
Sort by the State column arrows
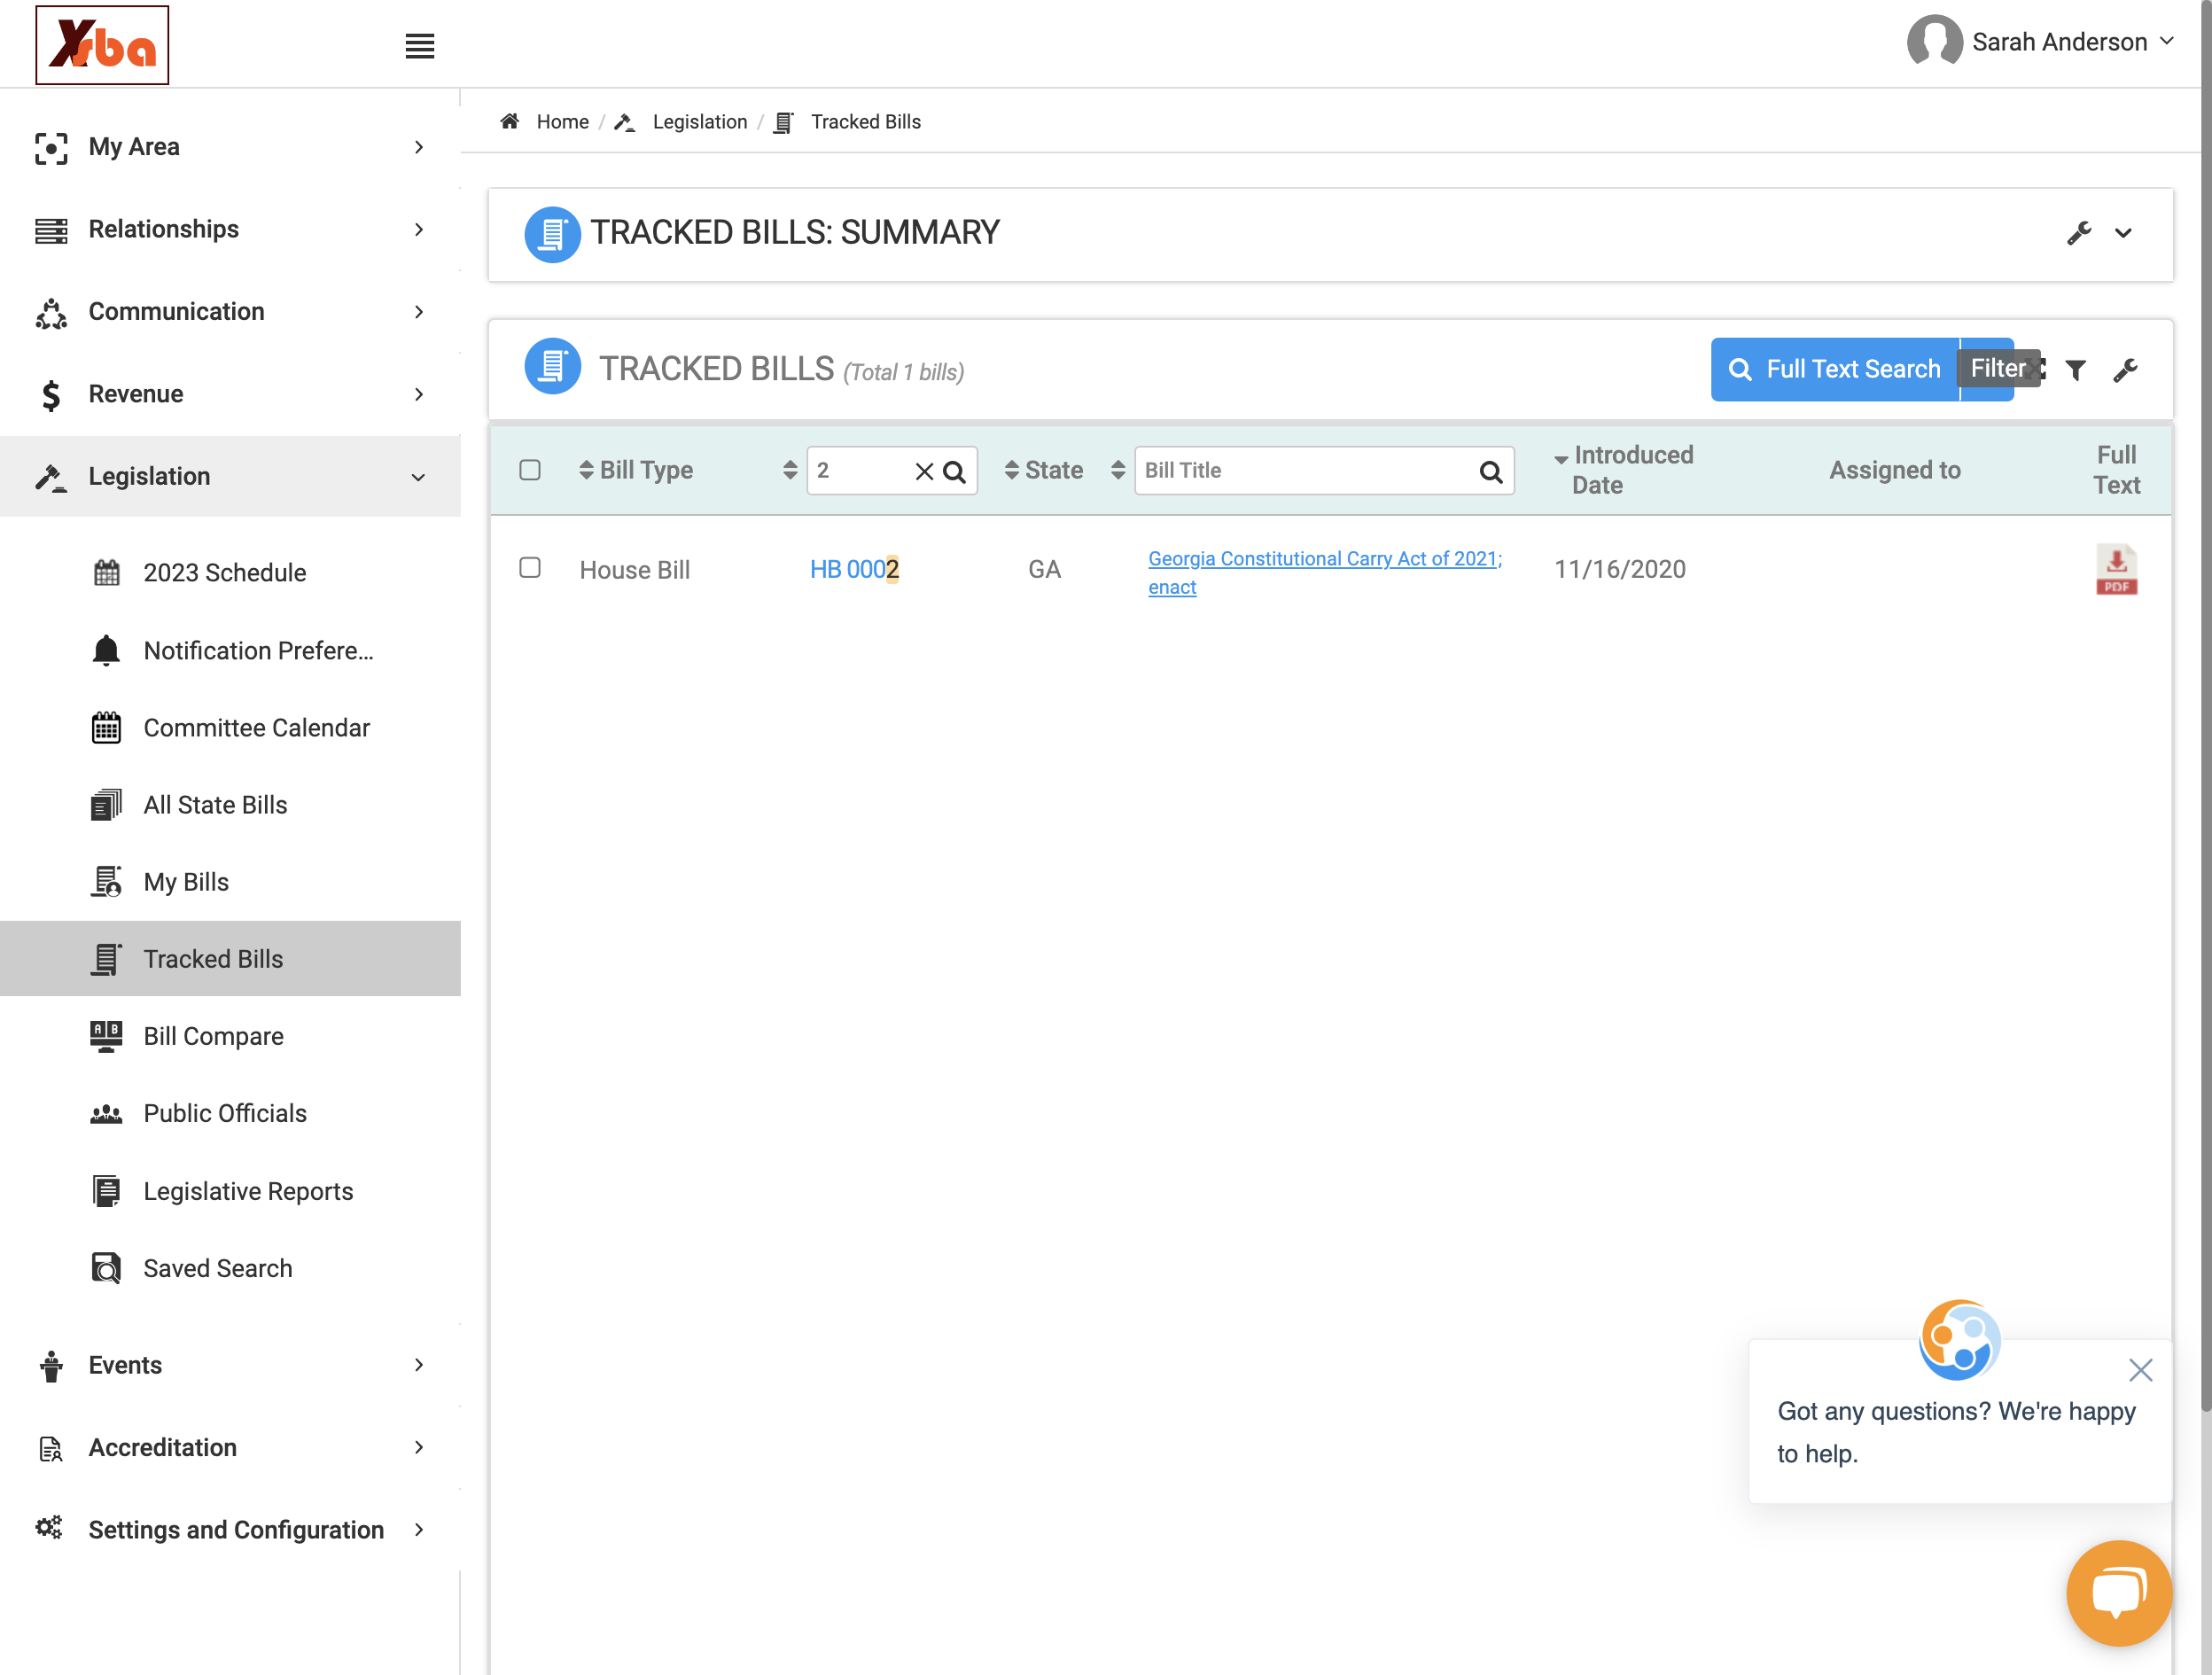click(1012, 470)
